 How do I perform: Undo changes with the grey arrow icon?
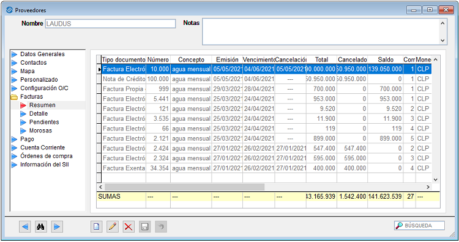coord(161,227)
